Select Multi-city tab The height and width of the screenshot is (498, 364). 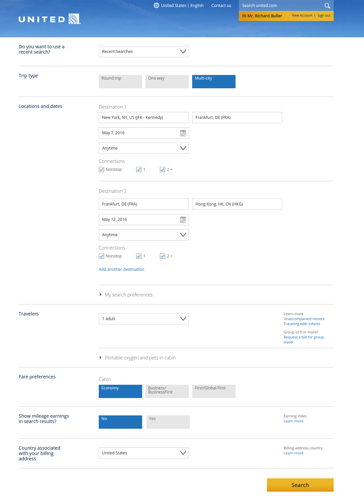(214, 82)
